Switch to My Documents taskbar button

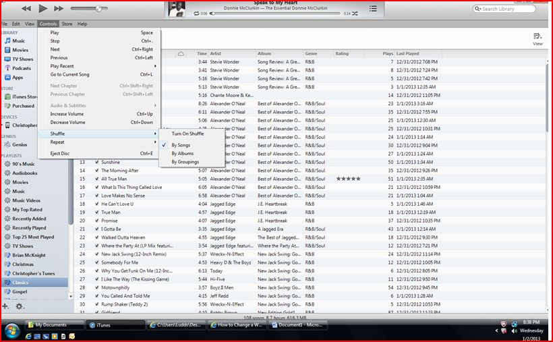(x=55, y=325)
